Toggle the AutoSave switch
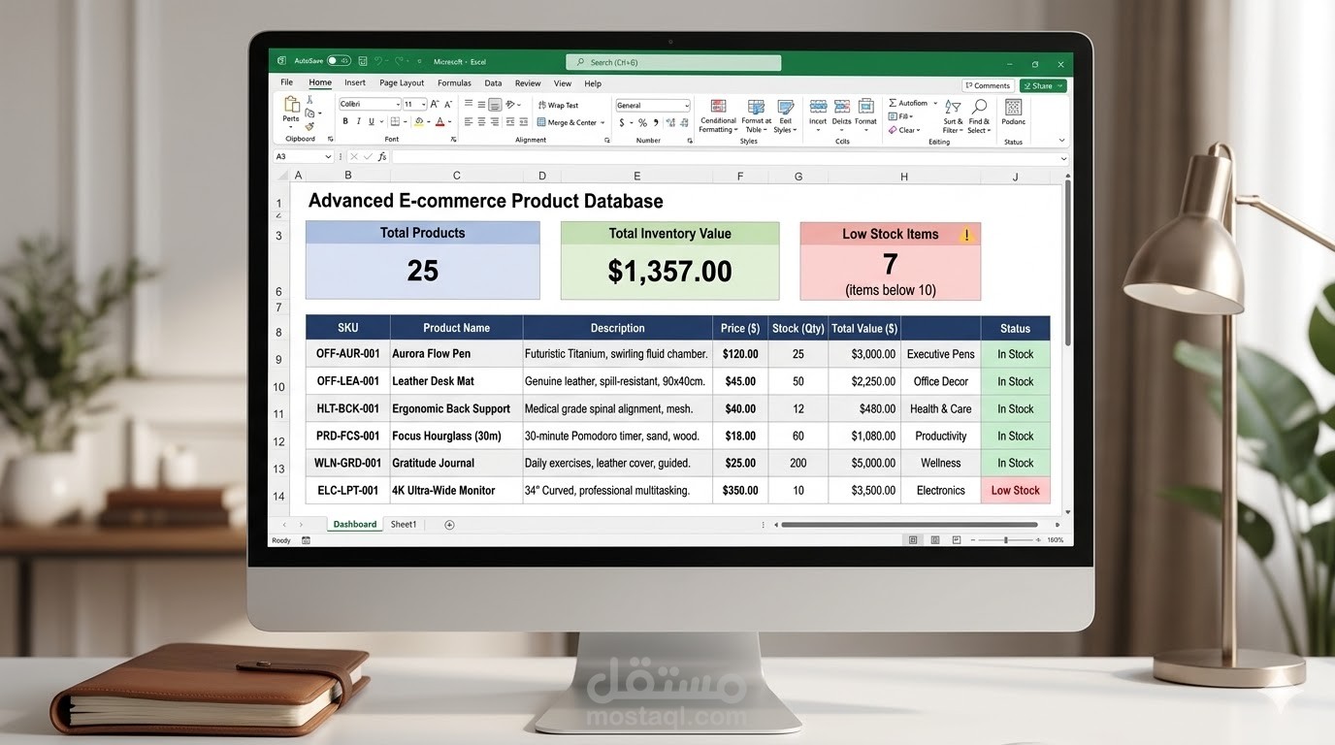1335x745 pixels. point(339,61)
